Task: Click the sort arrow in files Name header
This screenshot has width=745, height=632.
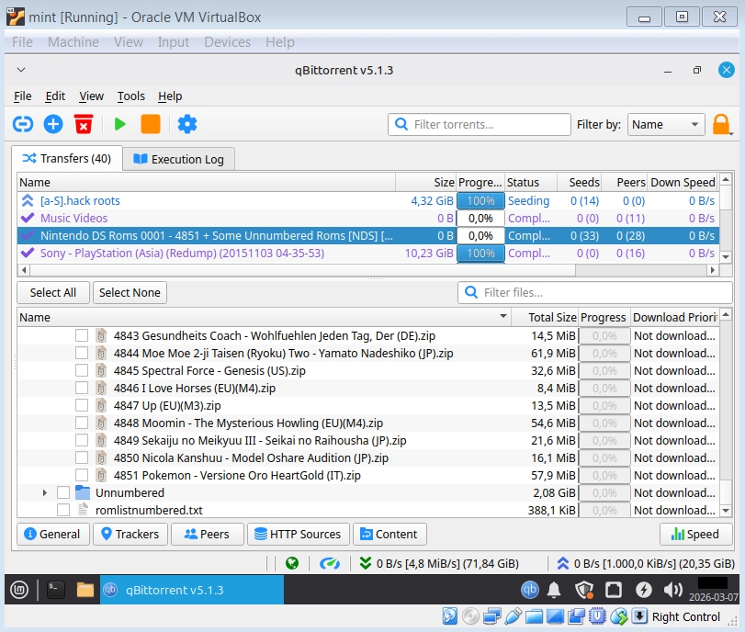Action: (503, 317)
